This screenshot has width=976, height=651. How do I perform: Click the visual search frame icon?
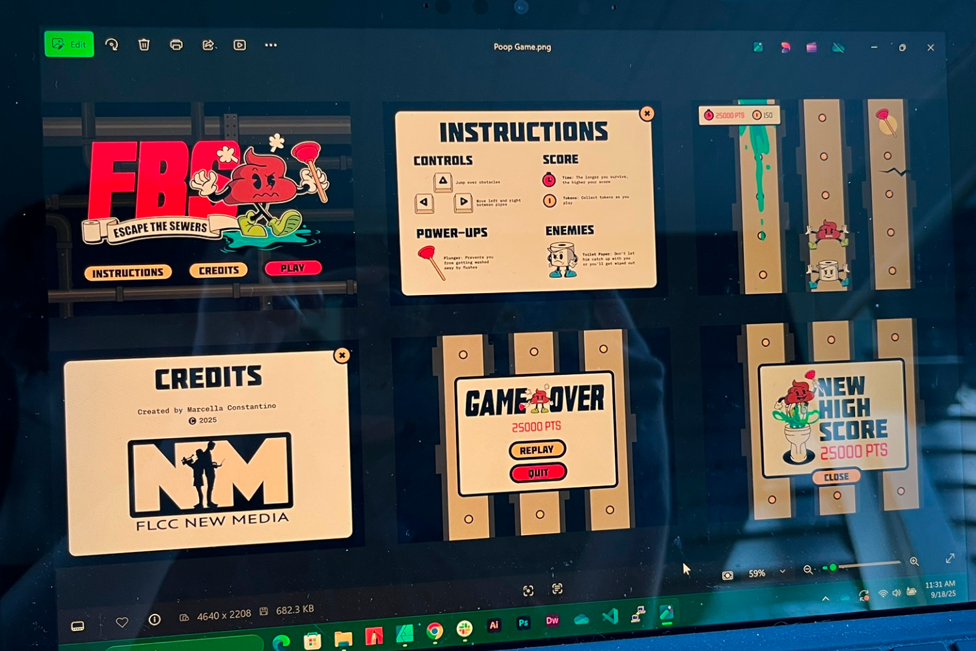coord(528,590)
